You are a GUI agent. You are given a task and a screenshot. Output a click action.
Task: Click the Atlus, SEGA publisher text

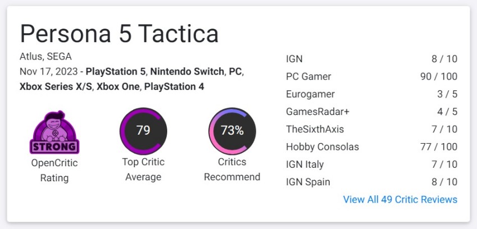45,57
